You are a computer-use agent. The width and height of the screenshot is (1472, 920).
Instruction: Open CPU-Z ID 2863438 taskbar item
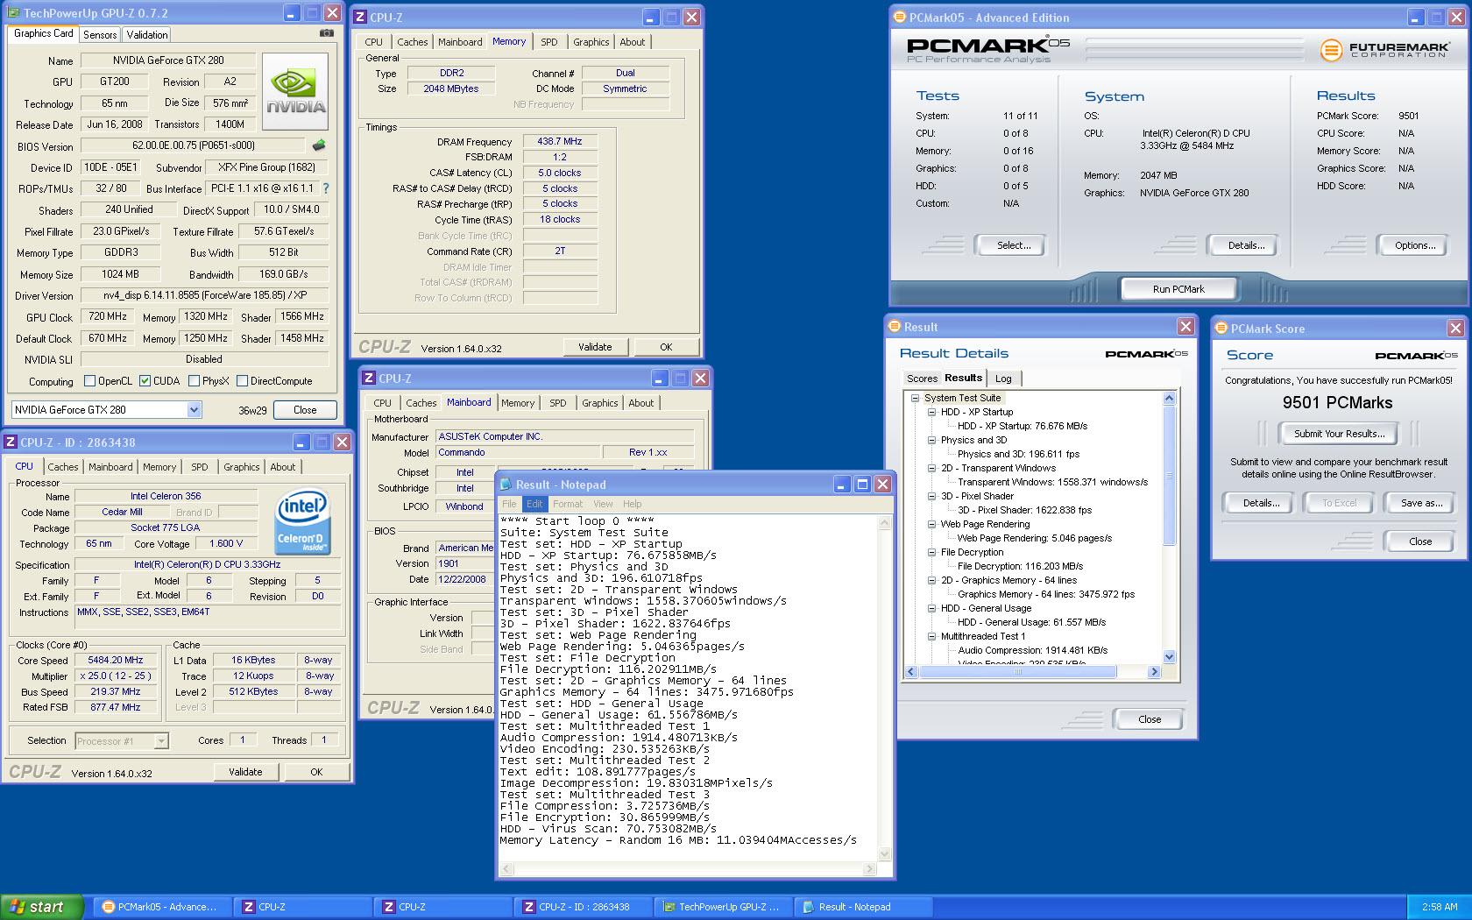click(584, 907)
